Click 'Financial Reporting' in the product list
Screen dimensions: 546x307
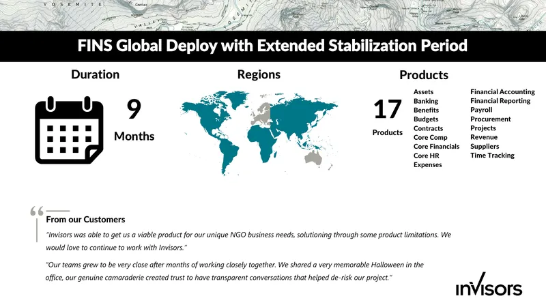[x=500, y=101]
